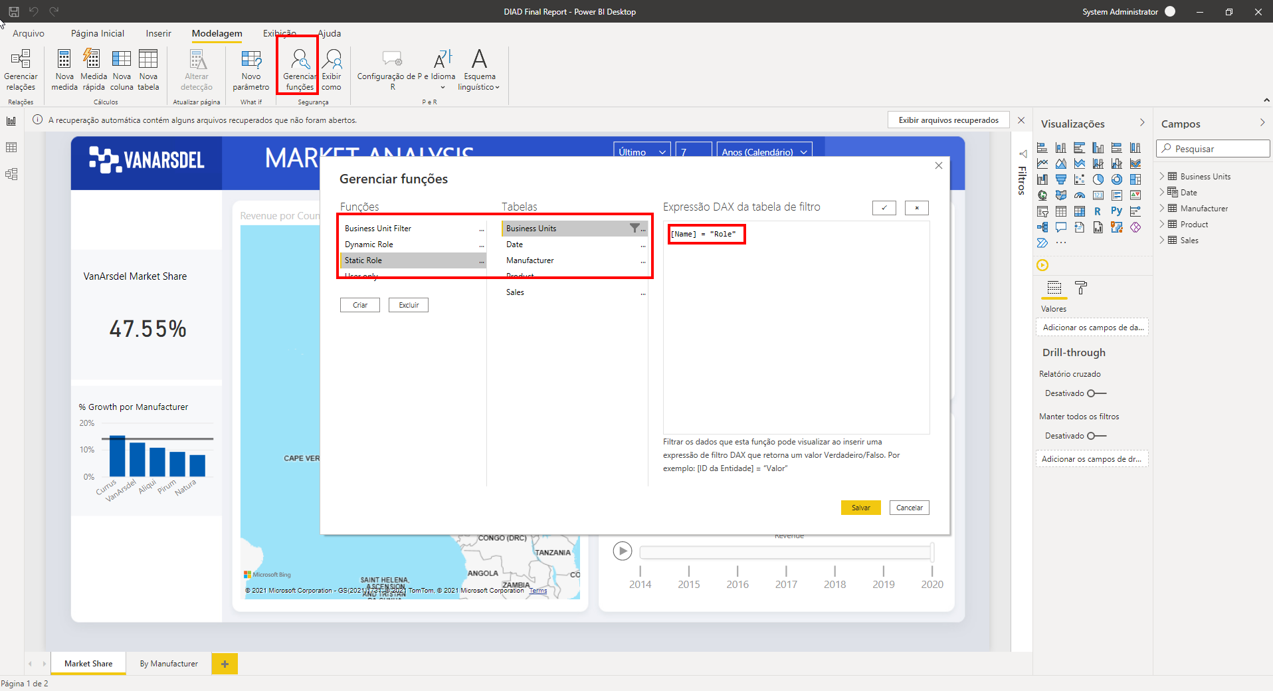Confirm the DAX expression with the checkmark button
This screenshot has height=691, width=1273.
tap(884, 208)
